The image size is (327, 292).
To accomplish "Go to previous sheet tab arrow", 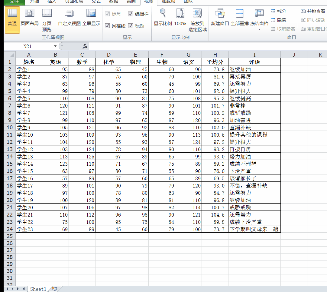I will [12, 289].
